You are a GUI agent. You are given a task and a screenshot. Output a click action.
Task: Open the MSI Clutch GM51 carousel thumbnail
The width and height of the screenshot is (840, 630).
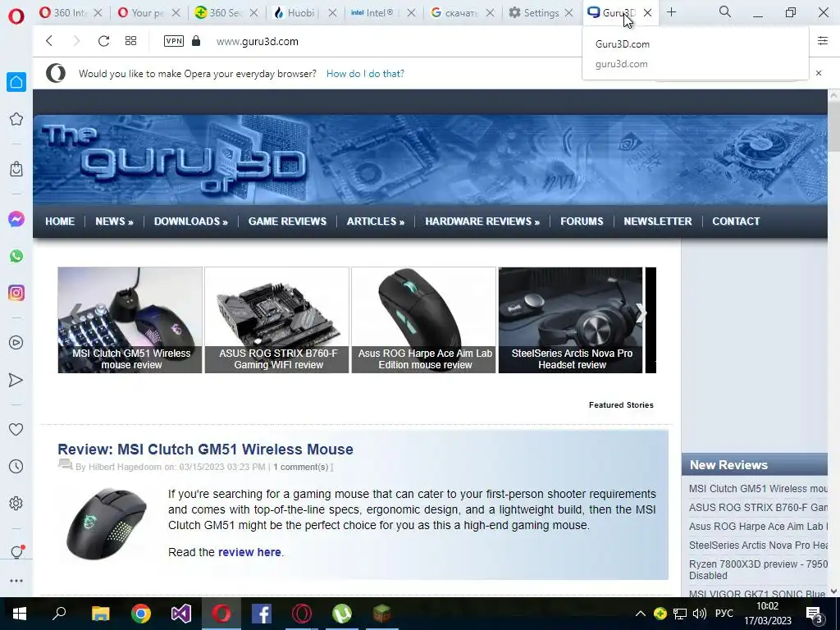click(130, 320)
